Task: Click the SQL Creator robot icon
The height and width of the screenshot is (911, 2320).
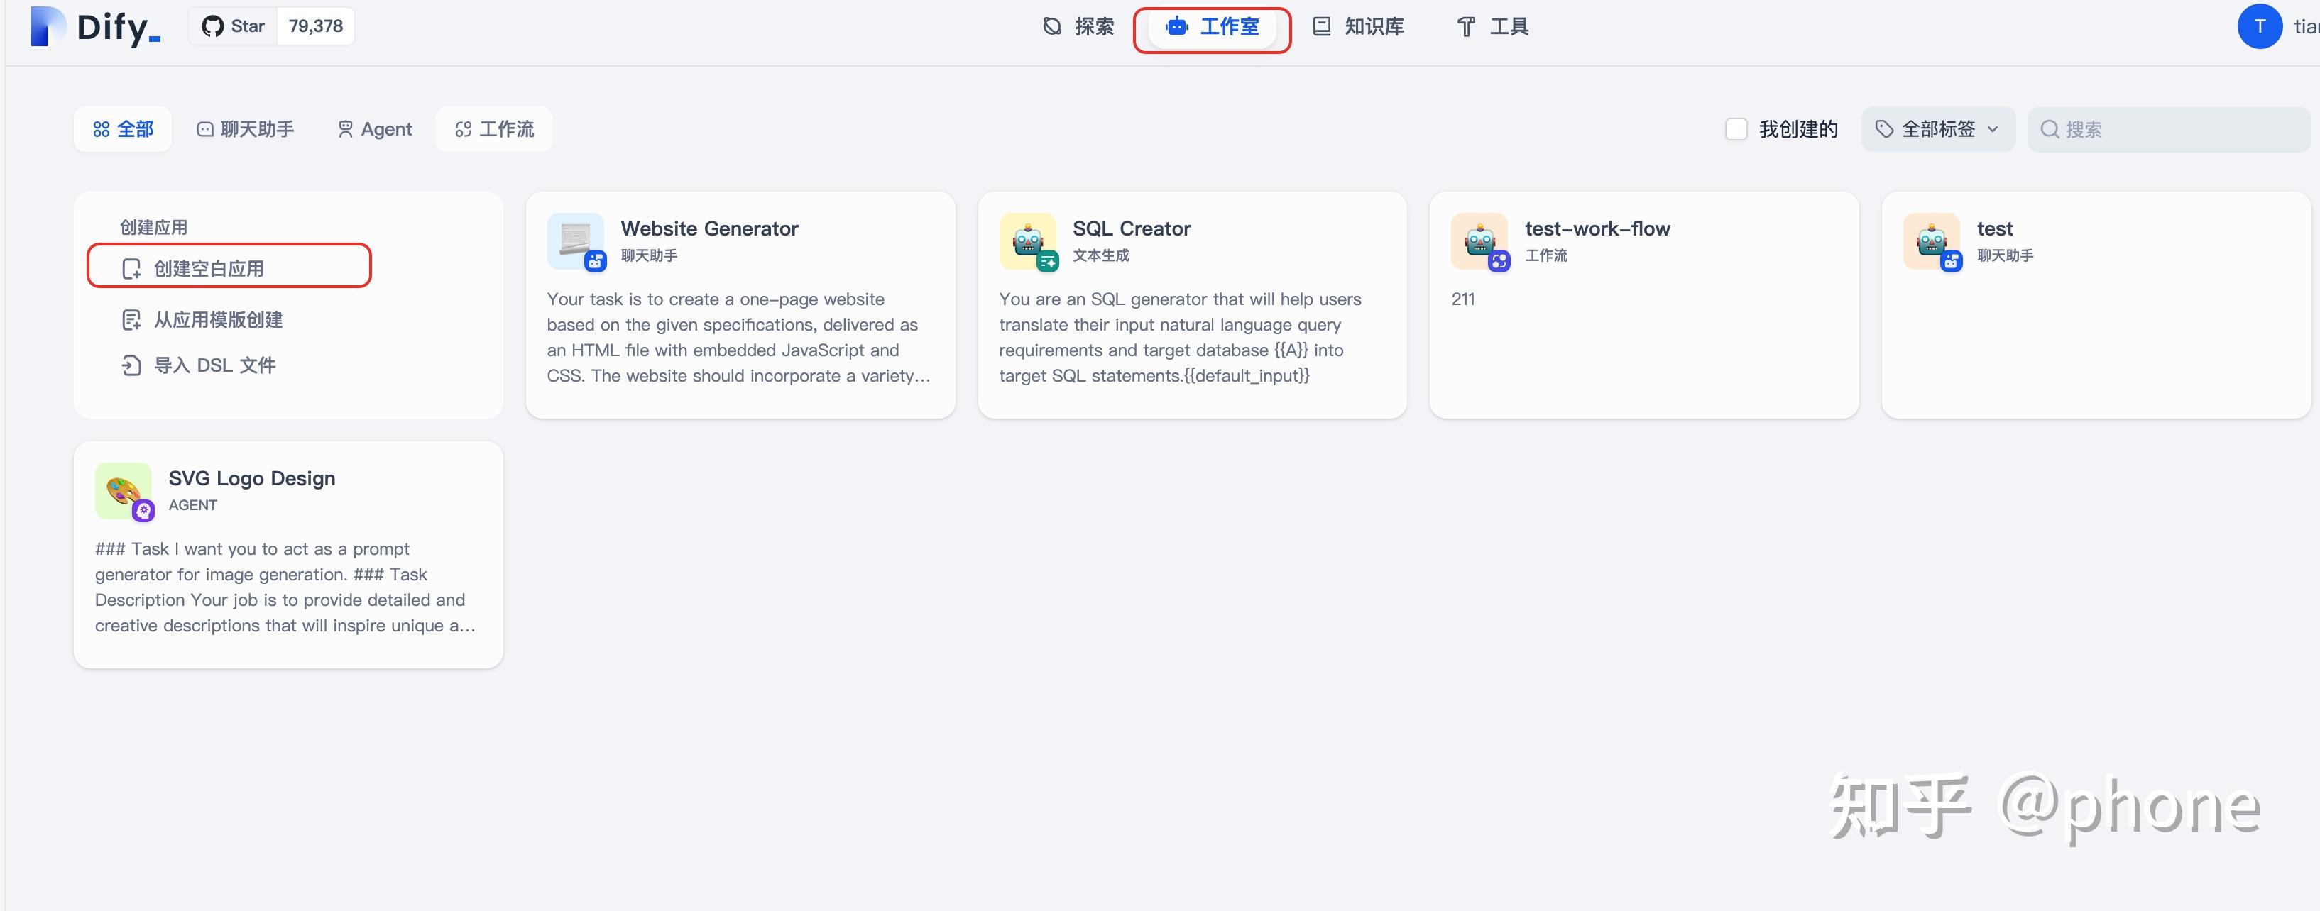Action: pyautogui.click(x=1028, y=241)
